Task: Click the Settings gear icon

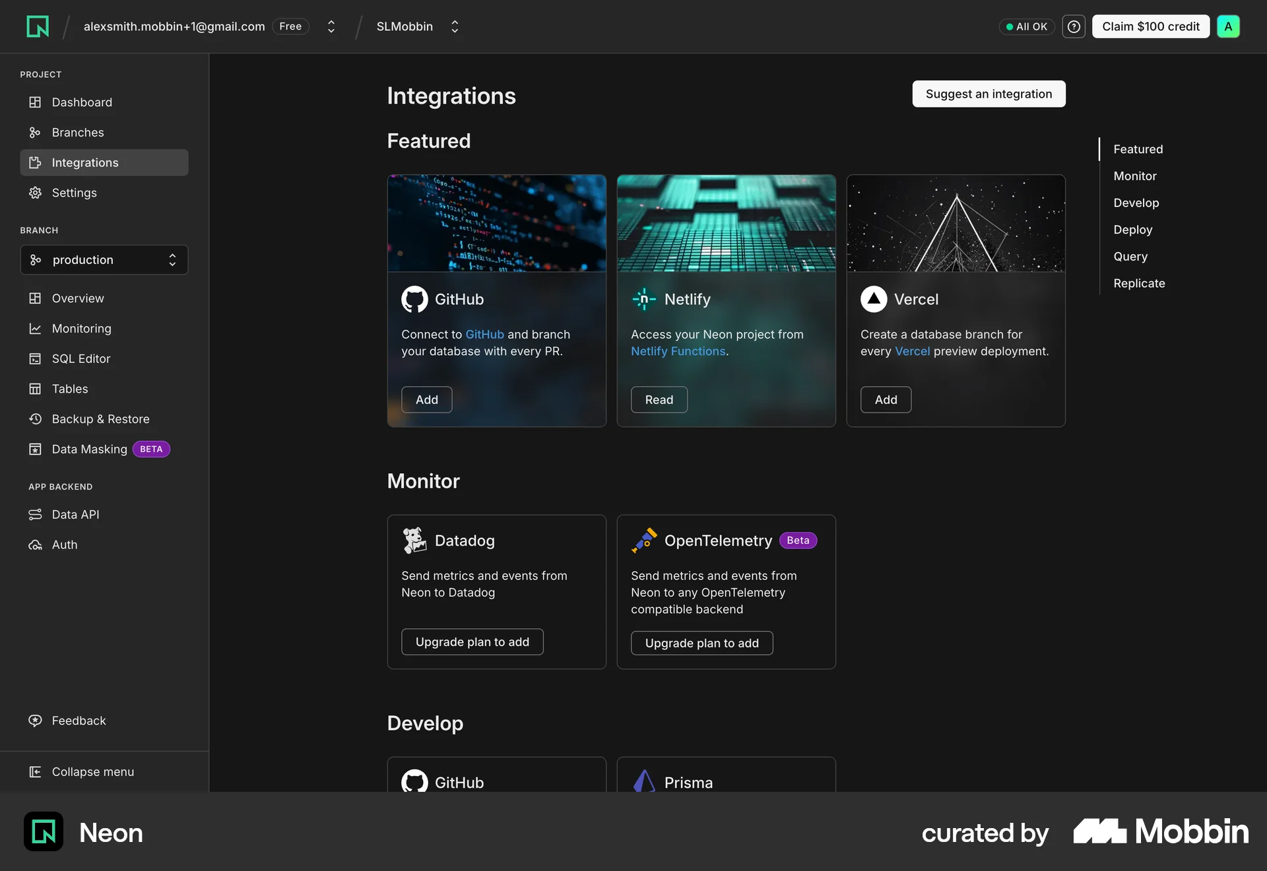Action: click(35, 193)
